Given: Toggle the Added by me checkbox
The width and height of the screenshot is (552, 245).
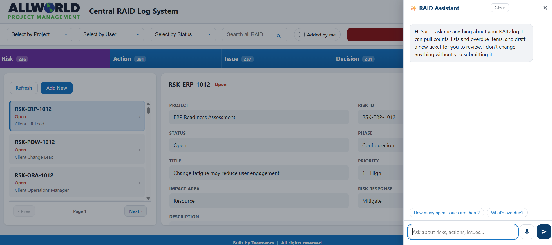Looking at the screenshot, I should click(302, 34).
